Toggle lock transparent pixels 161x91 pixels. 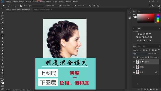[x=137, y=57]
